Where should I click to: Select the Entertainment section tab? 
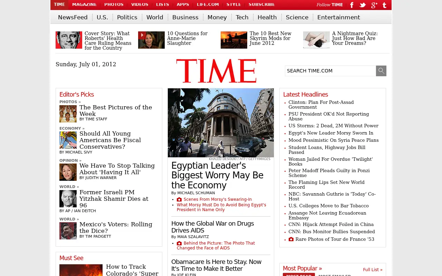click(339, 17)
